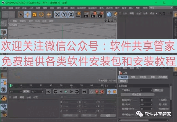This screenshot has height=122, width=177.
Task: Click 帧率(FPS) value stepper arrows
Action: (151, 100)
